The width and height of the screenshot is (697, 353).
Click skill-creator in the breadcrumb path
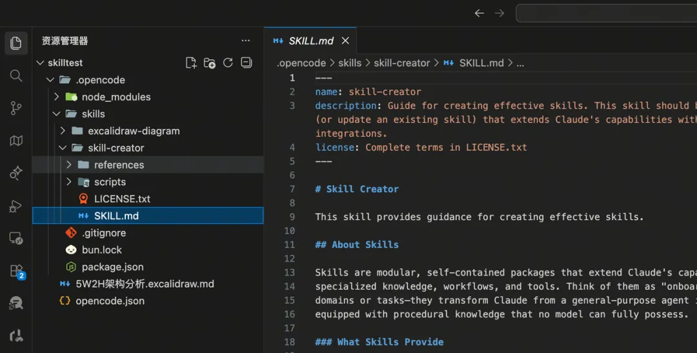coord(401,63)
